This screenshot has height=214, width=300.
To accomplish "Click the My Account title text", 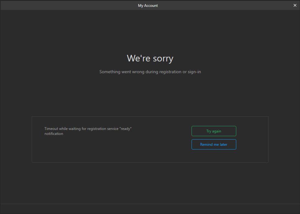I will (x=148, y=5).
